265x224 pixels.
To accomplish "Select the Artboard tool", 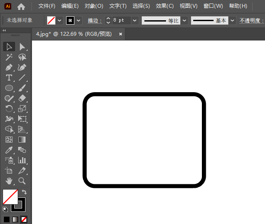I will [x=9, y=171].
